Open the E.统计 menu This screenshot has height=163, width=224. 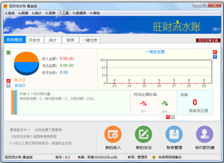pyautogui.click(x=37, y=13)
